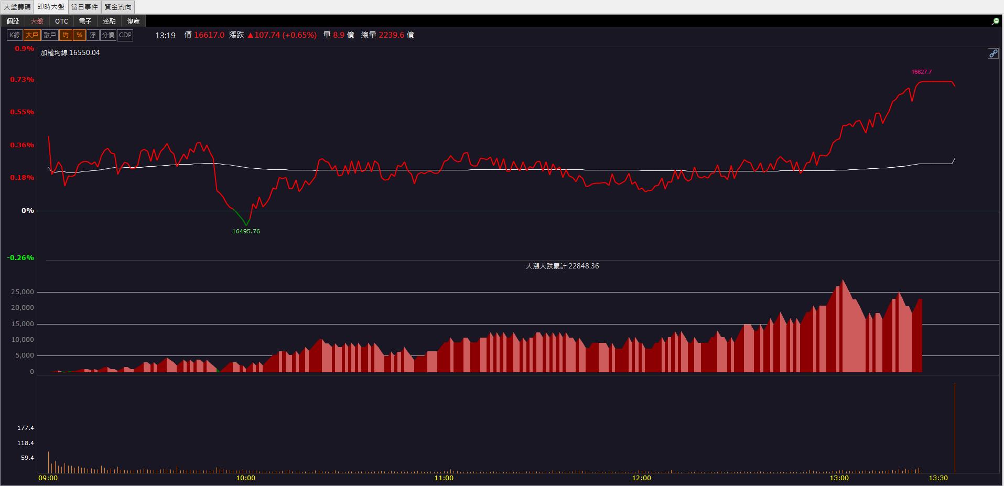Viewport: 1004px width, 486px height.
Task: Switch to the 即時大盤 tab
Action: click(51, 7)
